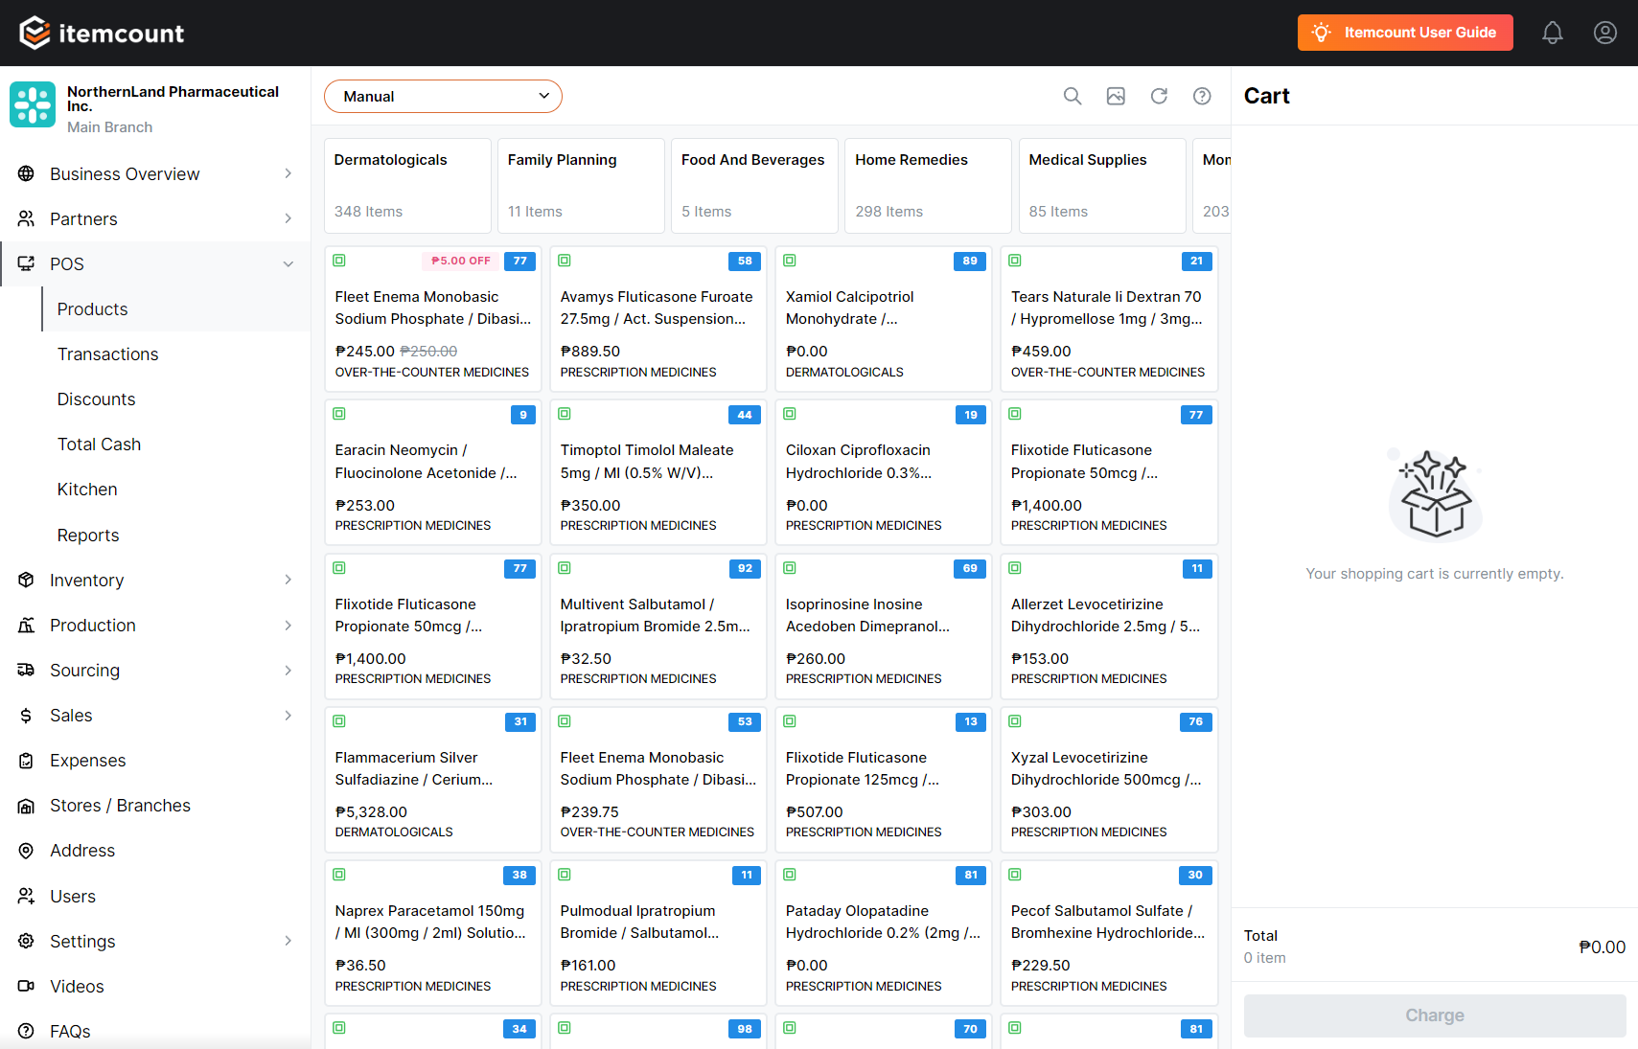Open the notifications bell
The width and height of the screenshot is (1638, 1049).
(1553, 33)
